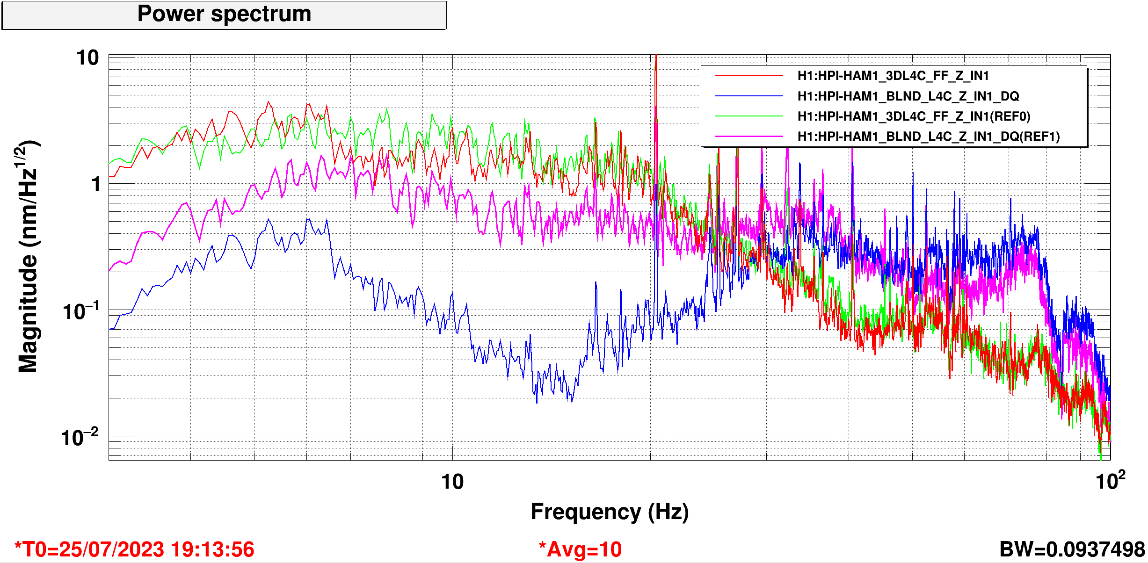Select the blue line sample in legend
The width and height of the screenshot is (1148, 563).
tap(748, 96)
